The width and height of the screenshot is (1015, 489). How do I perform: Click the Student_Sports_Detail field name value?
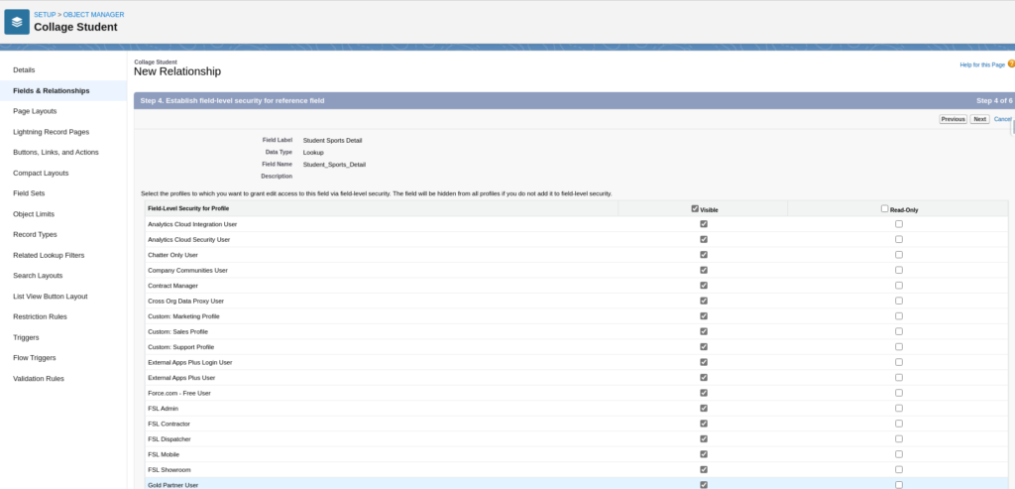click(x=334, y=165)
